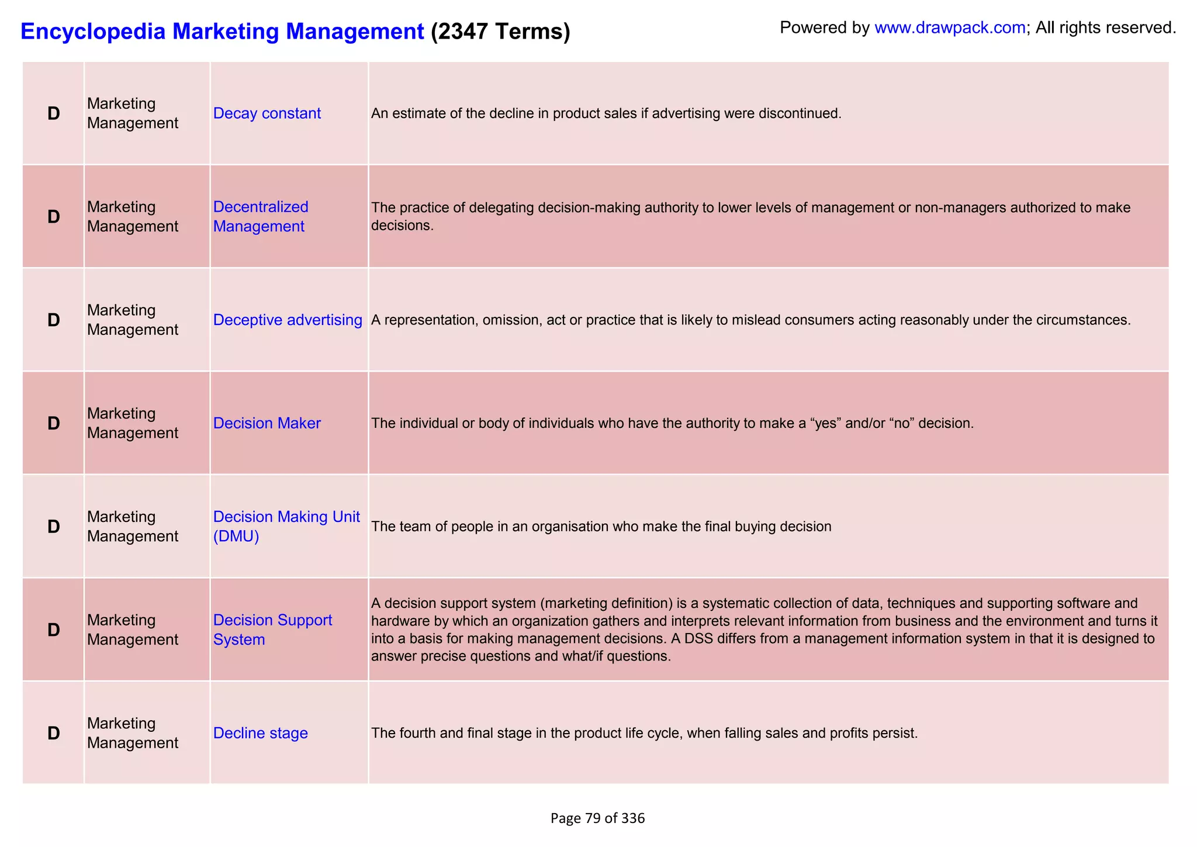Click the letter D in Decay constant row
This screenshot has width=1197, height=847.
click(53, 113)
